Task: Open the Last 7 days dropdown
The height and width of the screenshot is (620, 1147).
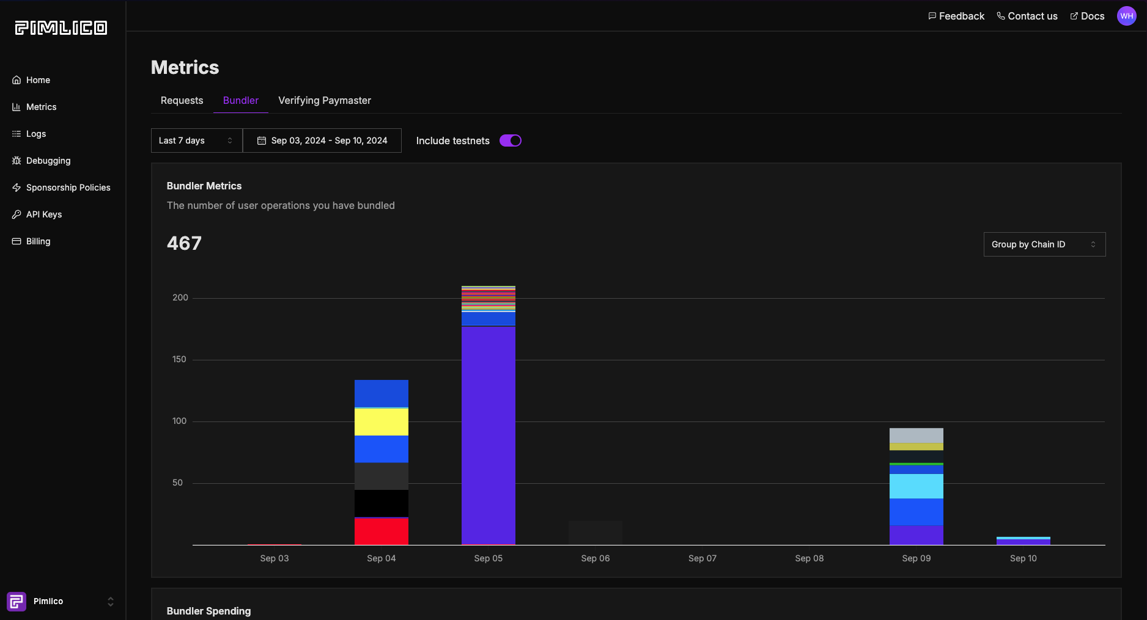Action: click(196, 140)
